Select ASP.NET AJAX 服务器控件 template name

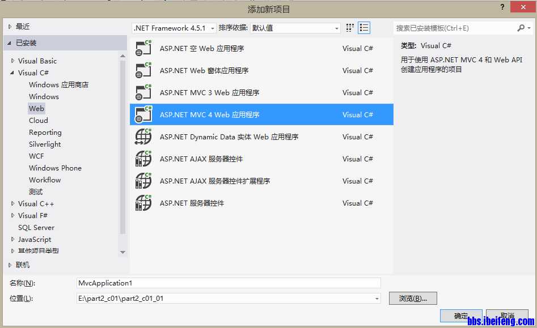coord(201,159)
